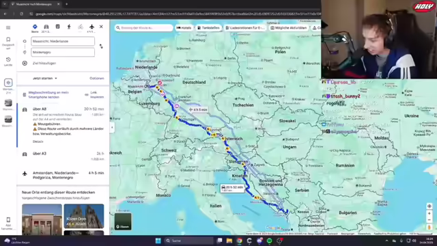The width and height of the screenshot is (437, 246).
Task: Open the get-app phone icon
Action: coord(8,223)
